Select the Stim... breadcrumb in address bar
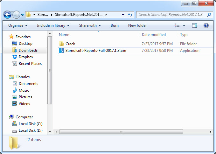Image resolution: width=216 pixels, height=154 pixels. pos(43,14)
